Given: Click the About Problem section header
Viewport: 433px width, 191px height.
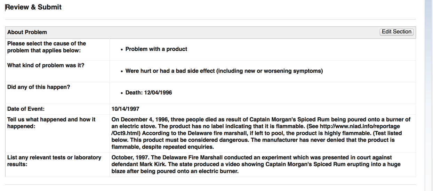Looking at the screenshot, I should coord(210,32).
